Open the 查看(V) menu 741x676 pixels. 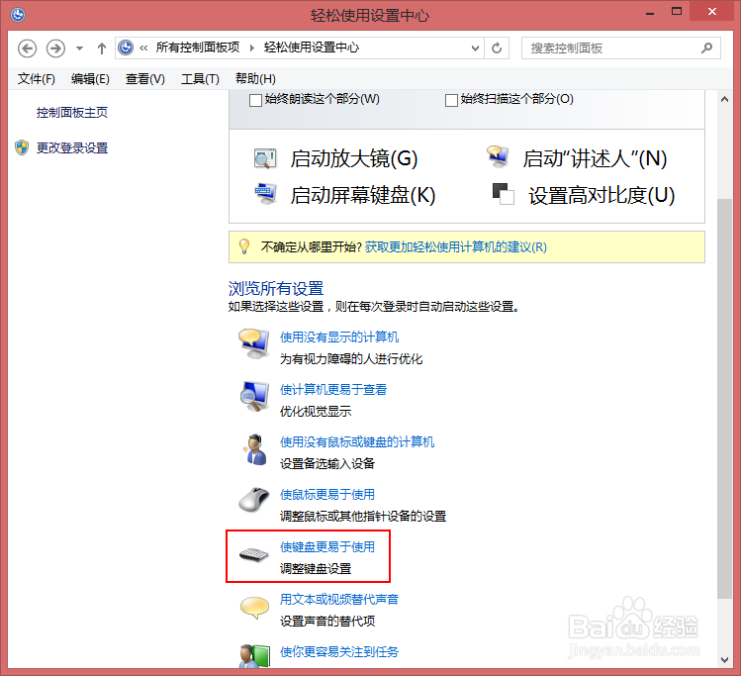(145, 78)
